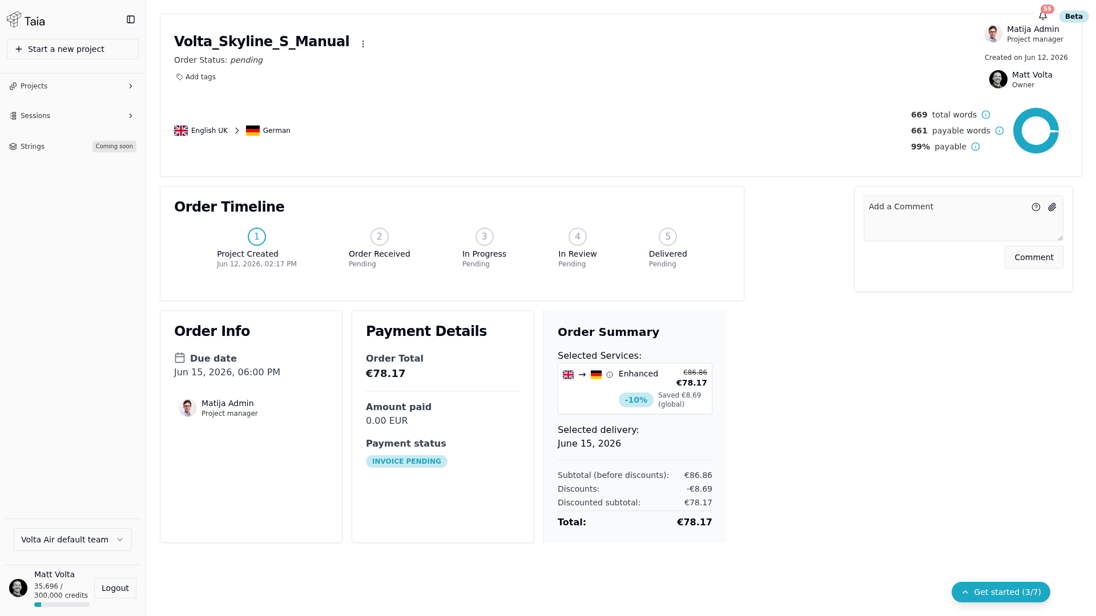1096x616 pixels.
Task: Click the Discounts -€8.69 value
Action: pyautogui.click(x=699, y=489)
